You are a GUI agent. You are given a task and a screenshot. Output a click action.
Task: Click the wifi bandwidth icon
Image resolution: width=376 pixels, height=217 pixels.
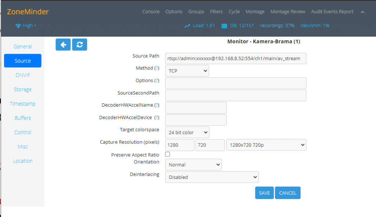click(18, 26)
